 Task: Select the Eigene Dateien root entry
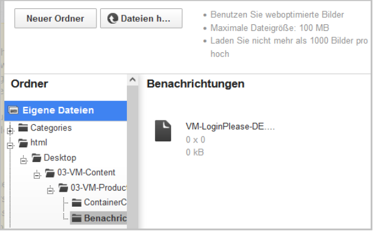tap(66, 110)
